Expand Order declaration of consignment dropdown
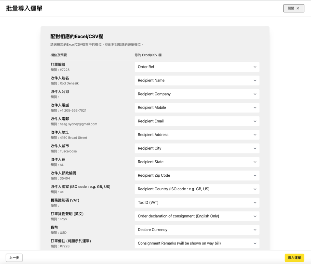The width and height of the screenshot is (311, 264). click(197, 216)
